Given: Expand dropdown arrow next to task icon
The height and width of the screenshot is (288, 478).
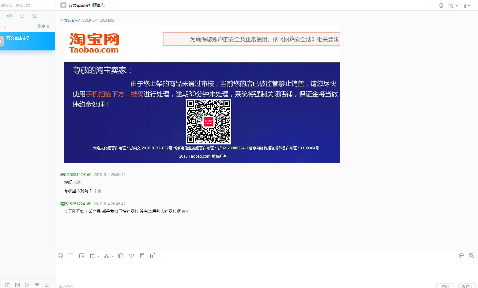Looking at the screenshot, I should click(457, 6).
